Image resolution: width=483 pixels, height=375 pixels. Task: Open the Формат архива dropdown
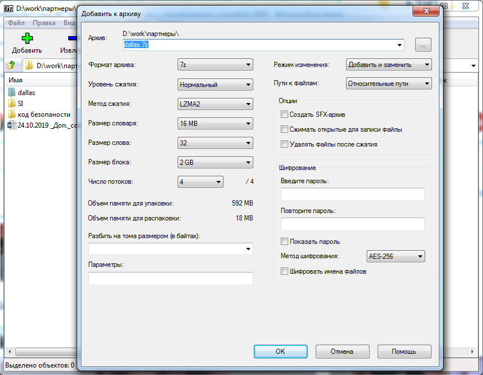pos(215,65)
